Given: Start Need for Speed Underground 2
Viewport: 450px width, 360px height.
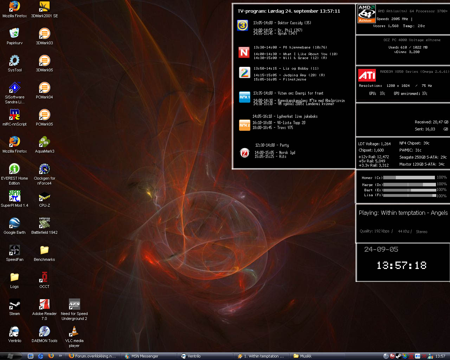Looking at the screenshot, I should point(74,310).
